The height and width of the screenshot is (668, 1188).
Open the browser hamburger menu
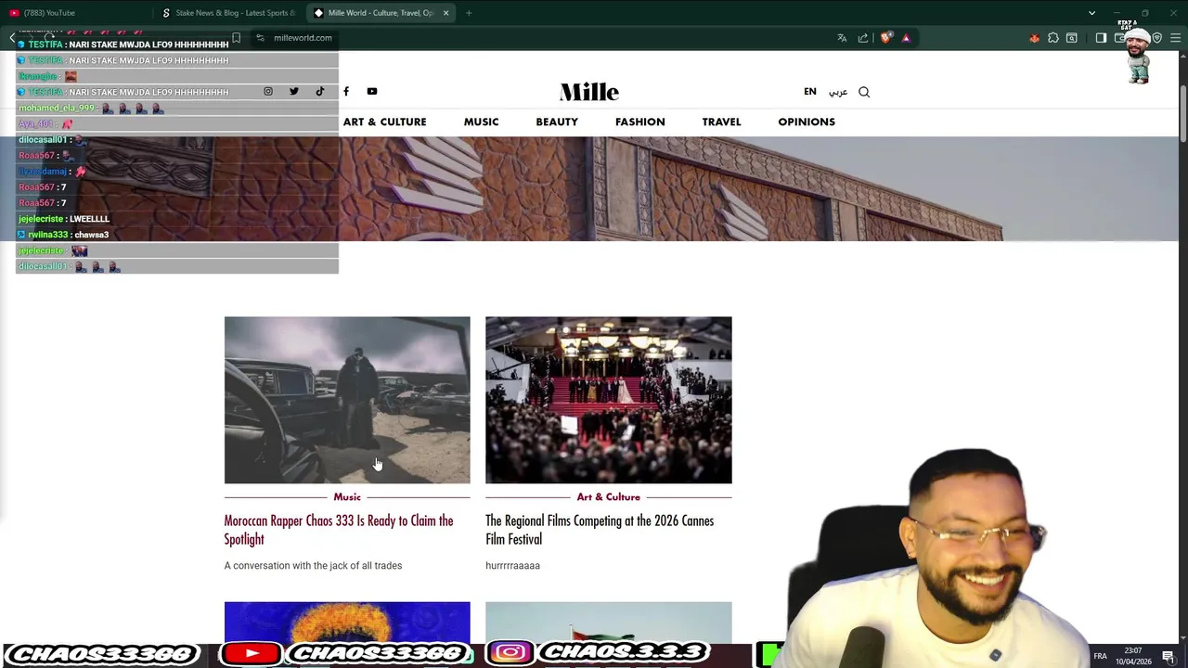click(1176, 38)
